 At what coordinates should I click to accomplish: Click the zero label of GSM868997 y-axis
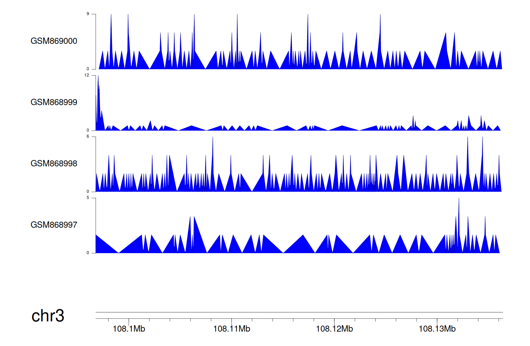tap(88, 253)
